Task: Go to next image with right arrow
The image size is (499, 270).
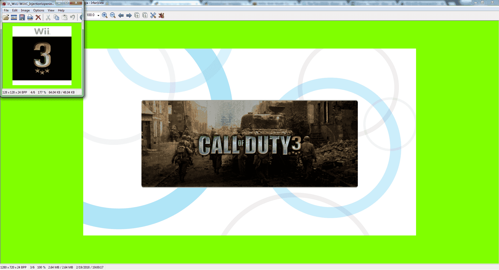Action: pos(129,15)
